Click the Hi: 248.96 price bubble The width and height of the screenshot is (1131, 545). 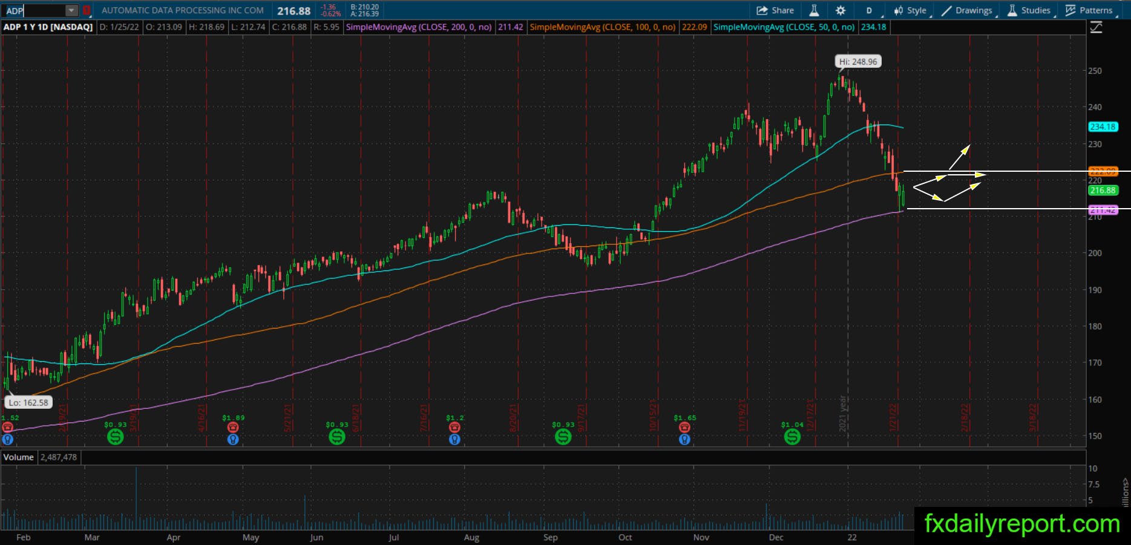[857, 62]
